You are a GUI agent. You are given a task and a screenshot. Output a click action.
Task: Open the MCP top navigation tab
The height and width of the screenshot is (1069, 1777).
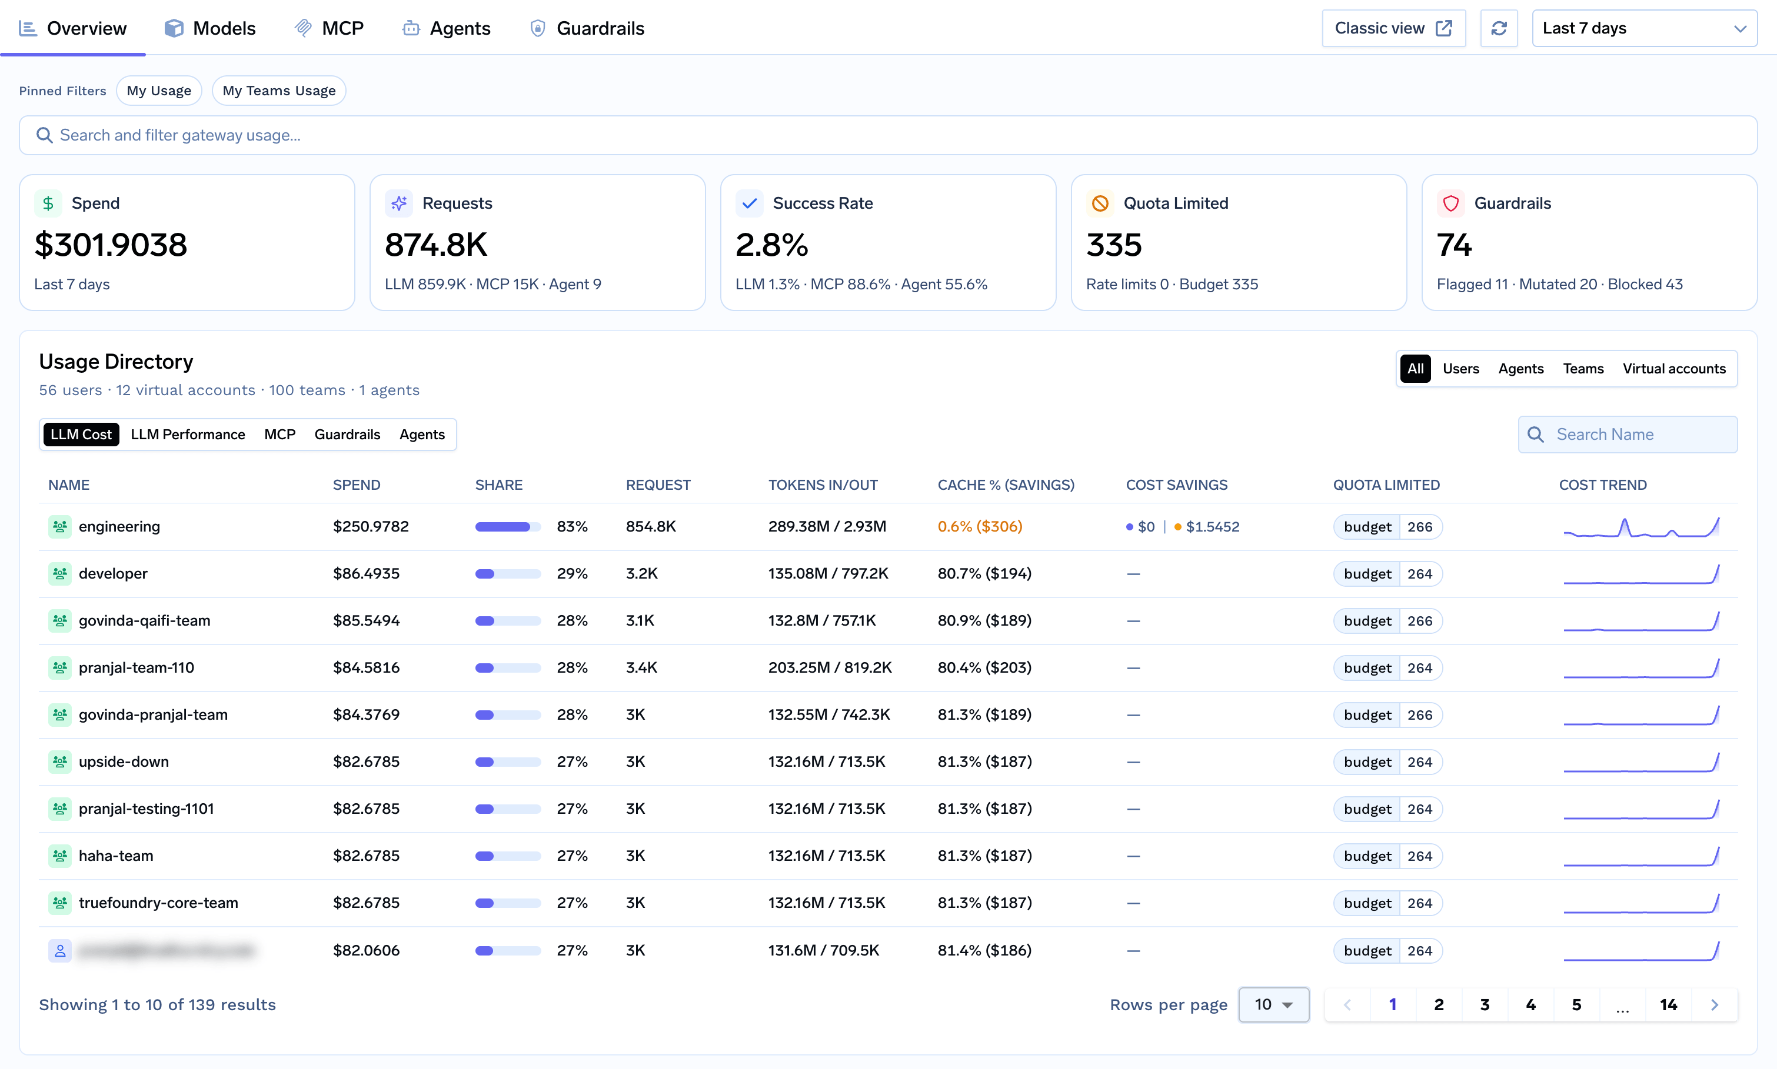point(330,28)
